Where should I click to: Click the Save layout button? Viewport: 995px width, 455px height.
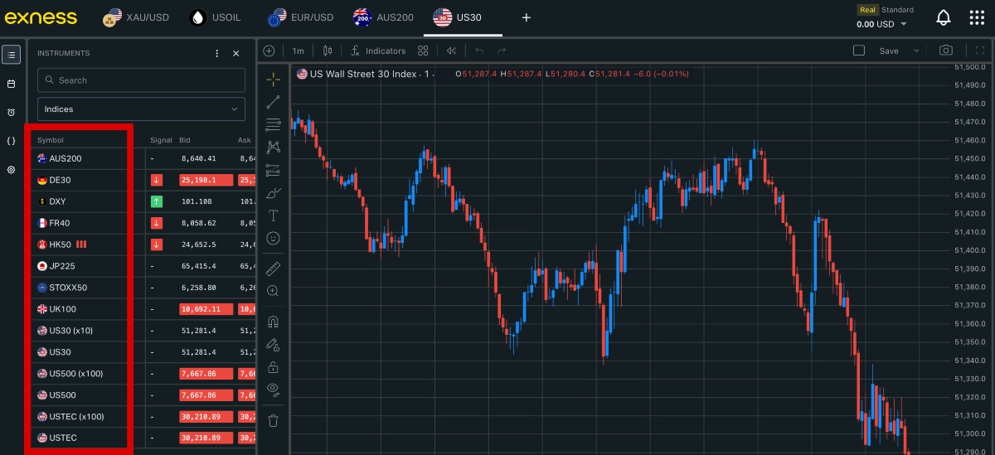(889, 51)
